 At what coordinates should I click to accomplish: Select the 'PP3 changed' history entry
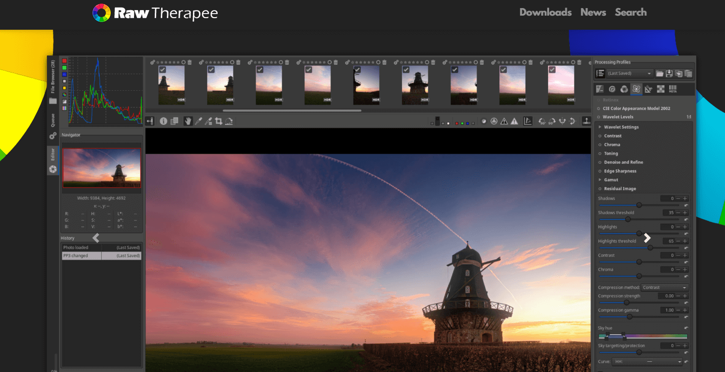click(101, 256)
